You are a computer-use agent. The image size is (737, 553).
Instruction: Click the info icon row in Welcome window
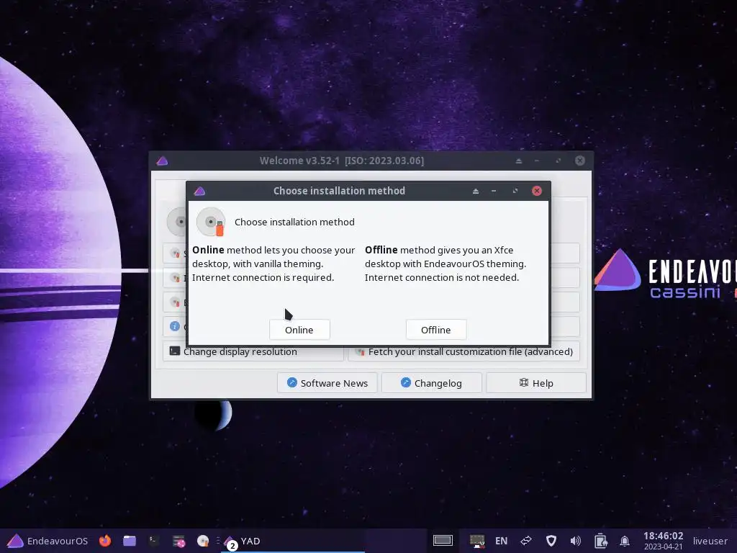pyautogui.click(x=174, y=326)
